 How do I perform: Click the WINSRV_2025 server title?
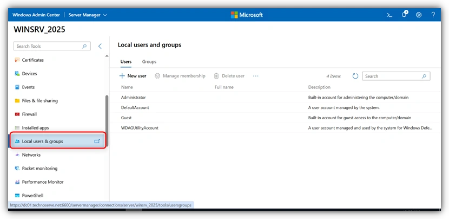39,29
